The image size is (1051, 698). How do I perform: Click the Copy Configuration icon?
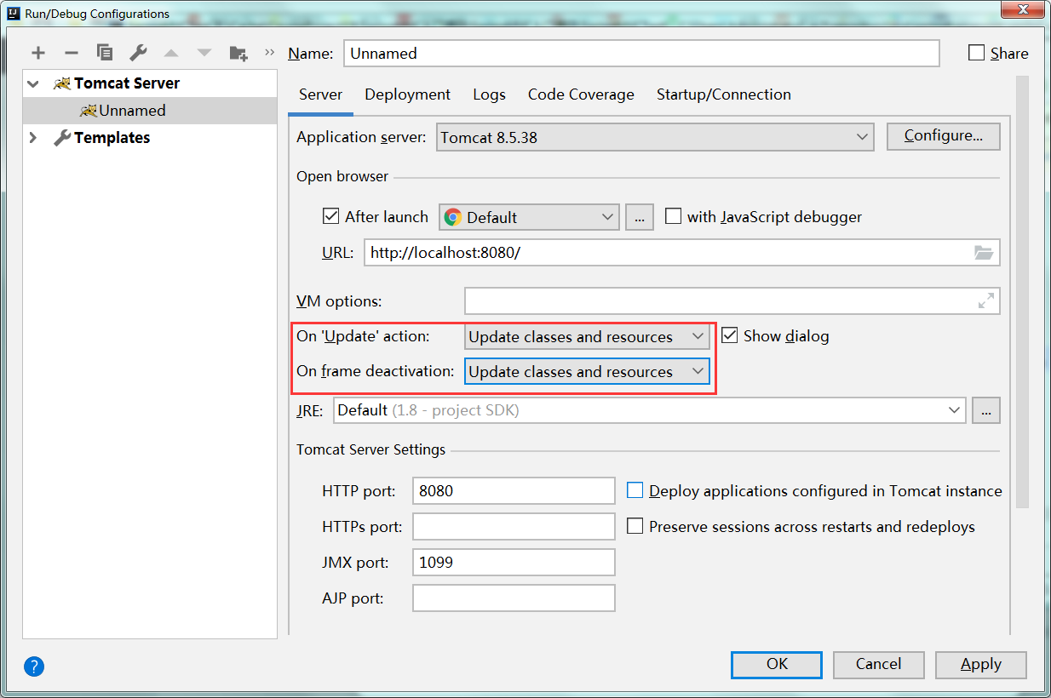tap(105, 53)
